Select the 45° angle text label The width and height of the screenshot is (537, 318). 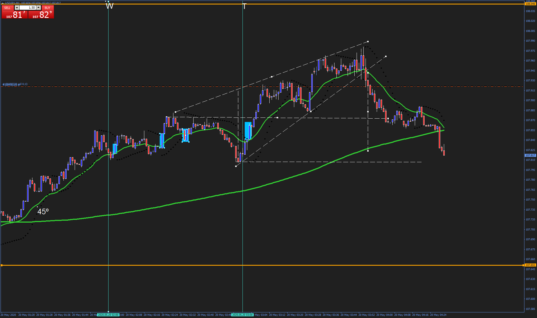click(43, 212)
